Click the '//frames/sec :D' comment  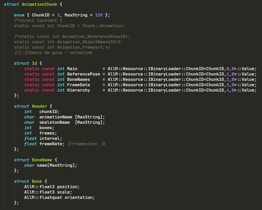click(x=87, y=143)
